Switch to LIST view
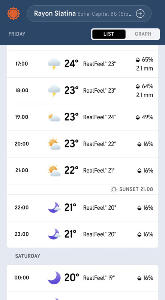The height and width of the screenshot is (300, 165). click(109, 34)
